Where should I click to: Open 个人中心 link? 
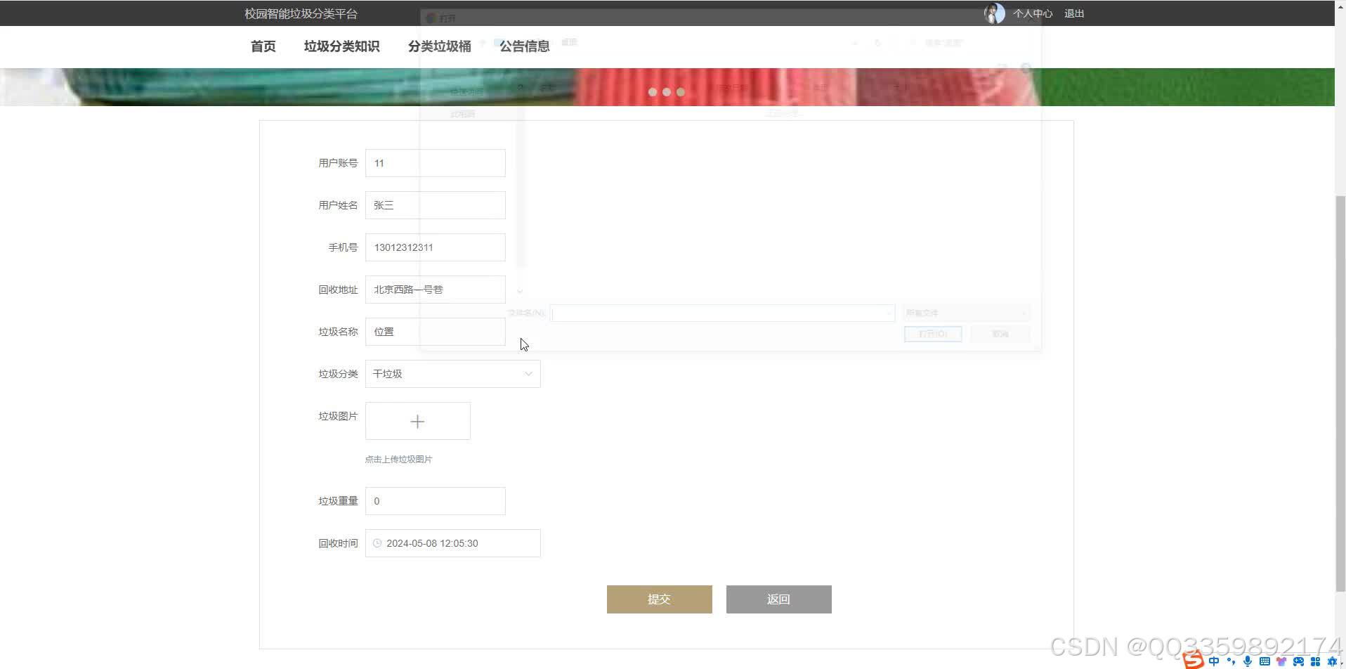[x=1033, y=13]
